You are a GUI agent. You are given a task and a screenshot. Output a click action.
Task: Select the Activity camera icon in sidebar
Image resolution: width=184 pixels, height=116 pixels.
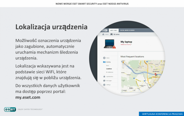[104, 62]
